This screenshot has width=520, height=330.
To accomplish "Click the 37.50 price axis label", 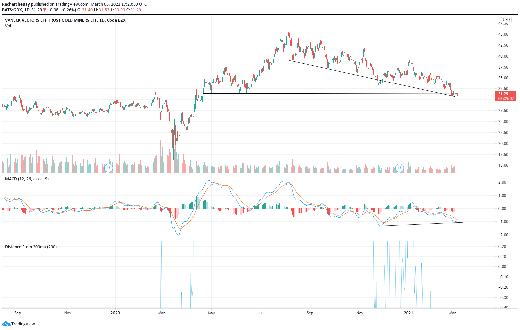I will pyautogui.click(x=503, y=67).
